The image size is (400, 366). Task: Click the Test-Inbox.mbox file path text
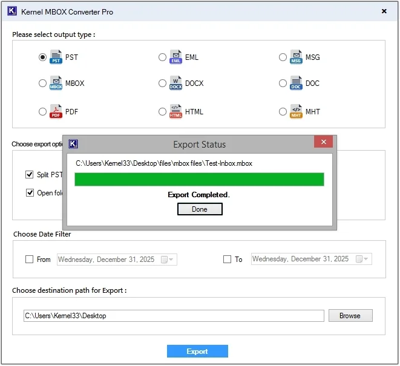(164, 163)
